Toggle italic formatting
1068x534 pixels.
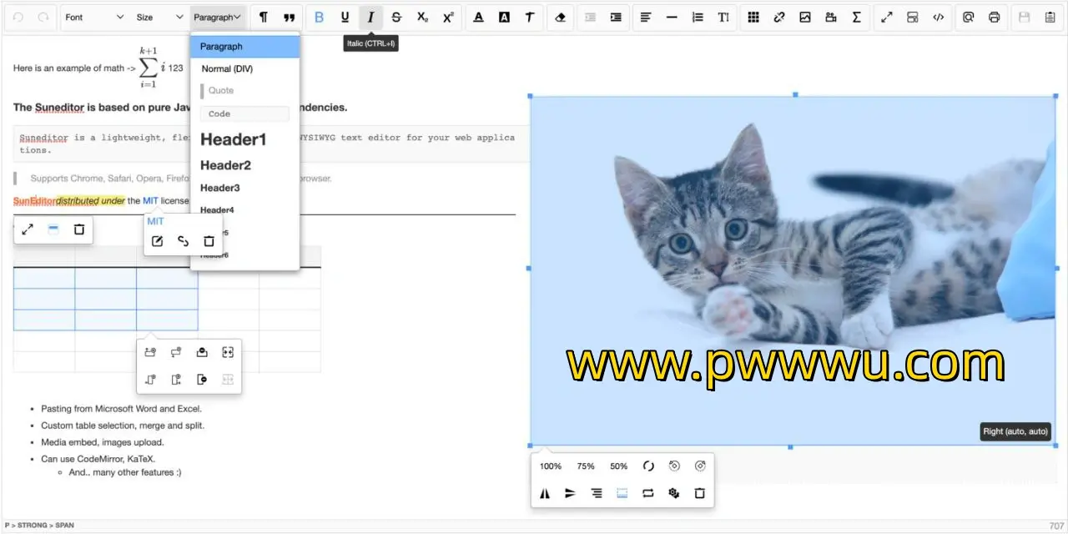pos(370,18)
